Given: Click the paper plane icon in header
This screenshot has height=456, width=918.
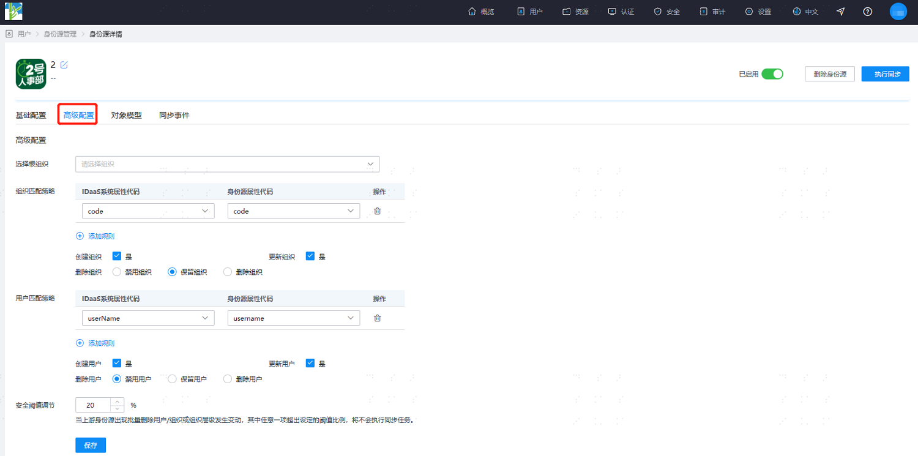Looking at the screenshot, I should point(840,12).
